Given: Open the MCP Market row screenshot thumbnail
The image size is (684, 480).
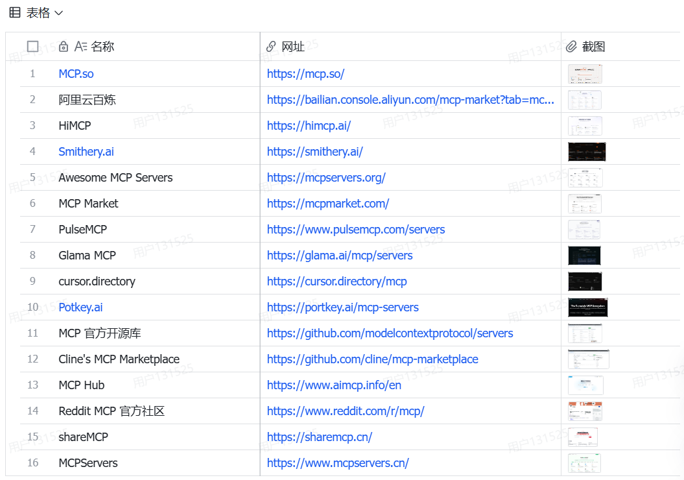Looking at the screenshot, I should (x=585, y=203).
